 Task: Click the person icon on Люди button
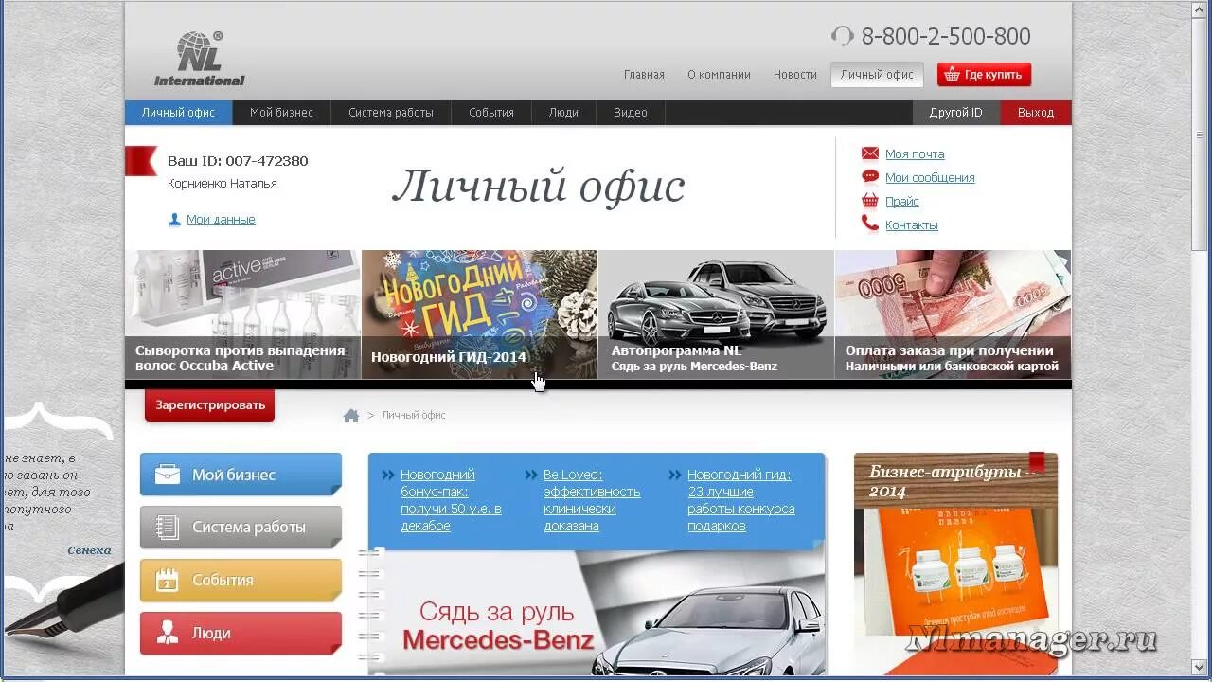point(167,633)
